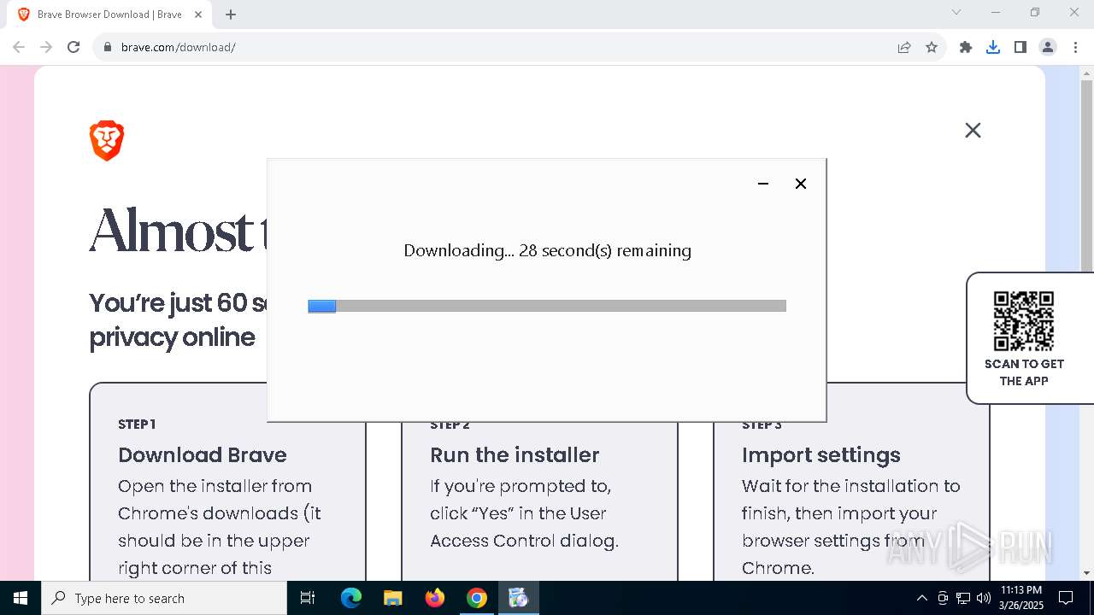Reload the brave.com page
The image size is (1094, 615).
click(x=74, y=47)
